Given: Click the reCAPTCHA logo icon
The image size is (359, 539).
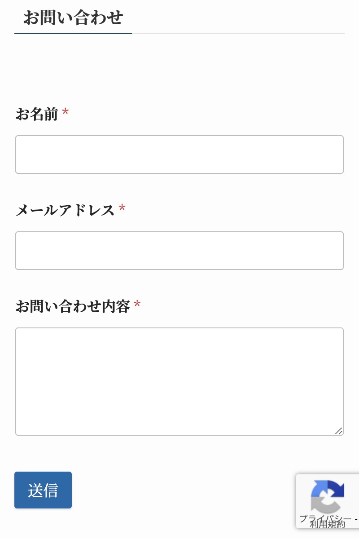Looking at the screenshot, I should 328,497.
